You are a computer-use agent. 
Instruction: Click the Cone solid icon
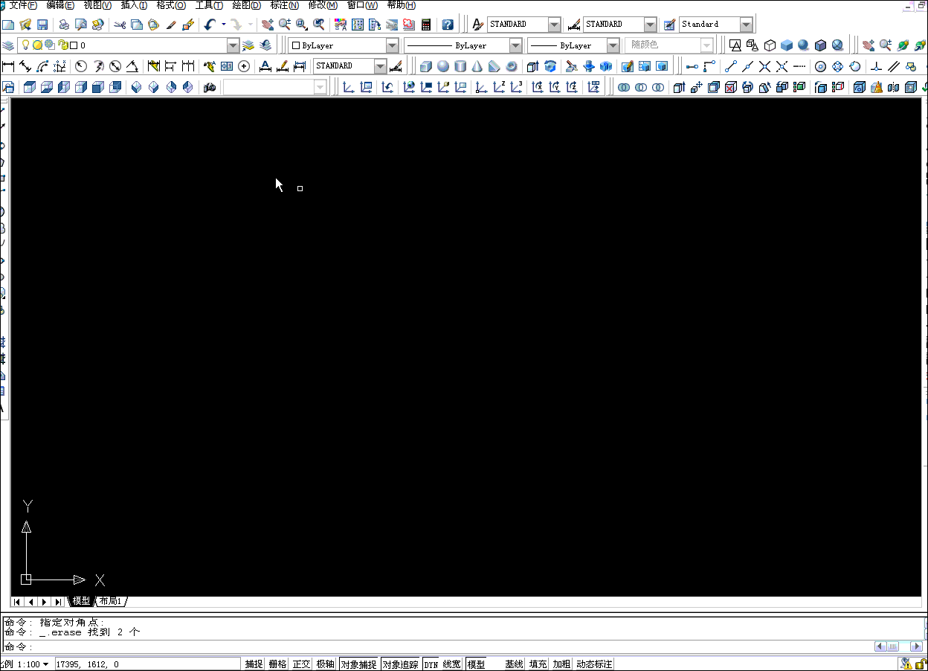point(477,66)
